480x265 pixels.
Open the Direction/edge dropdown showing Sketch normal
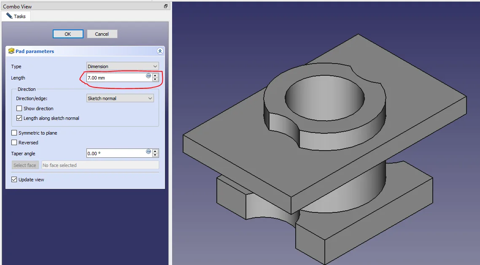(x=120, y=98)
